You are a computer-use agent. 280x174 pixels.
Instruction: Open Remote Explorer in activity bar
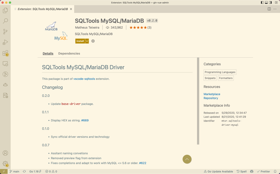[x=5, y=64]
